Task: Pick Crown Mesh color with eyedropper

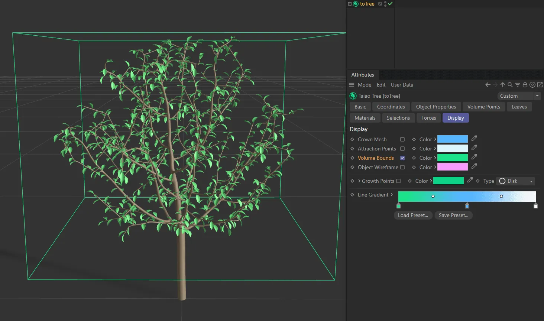Action: [x=474, y=139]
